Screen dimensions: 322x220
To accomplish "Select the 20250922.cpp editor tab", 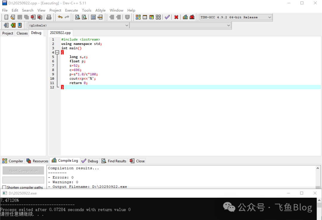I will tap(60, 33).
